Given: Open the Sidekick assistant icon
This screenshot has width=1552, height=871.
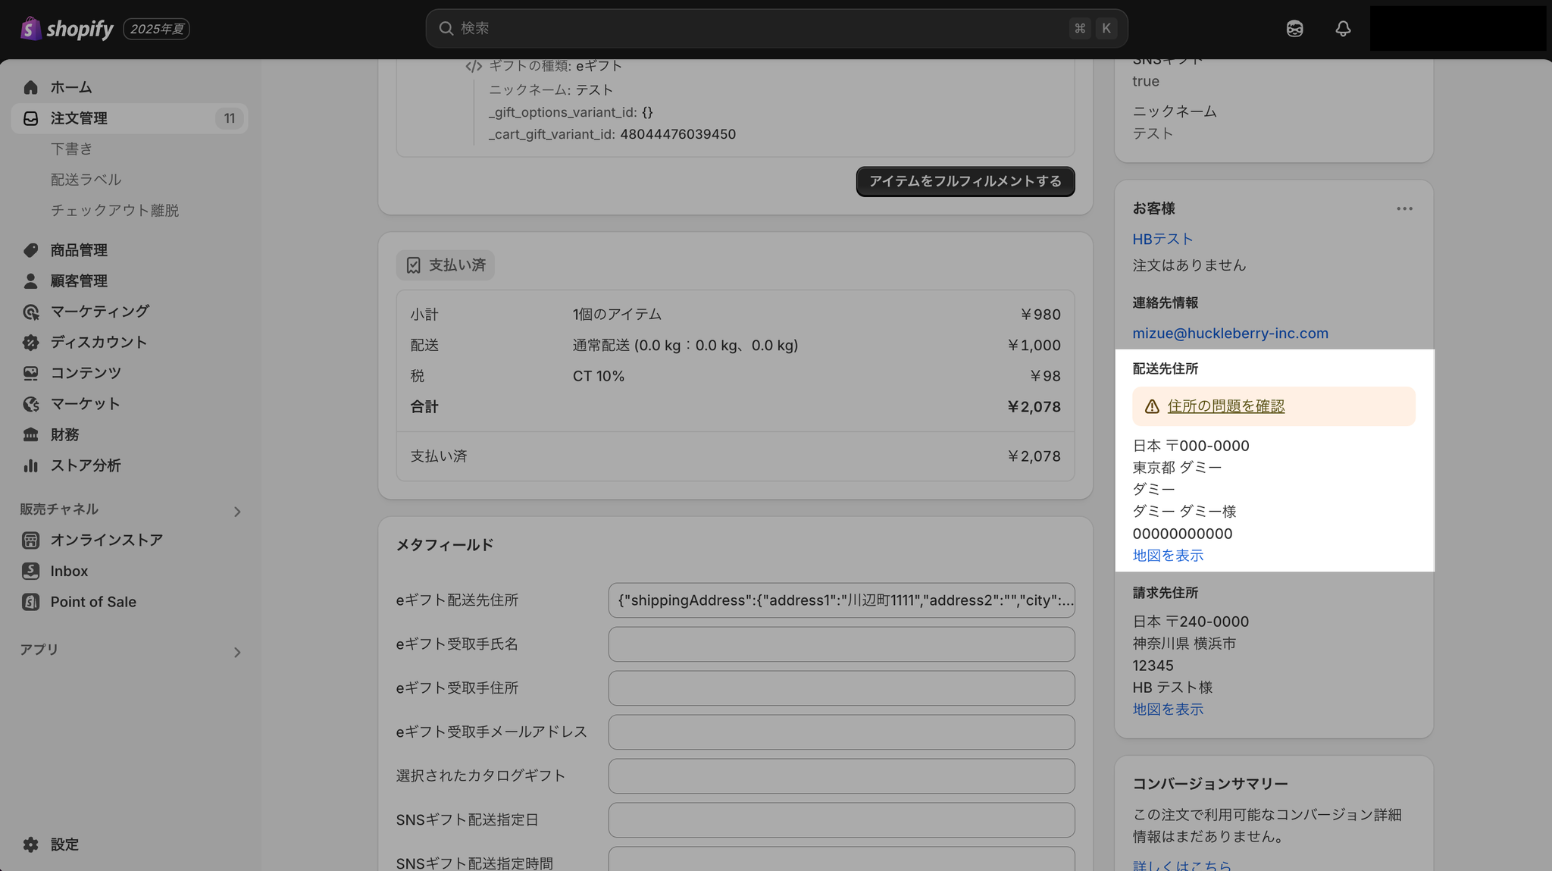Looking at the screenshot, I should 1294,29.
